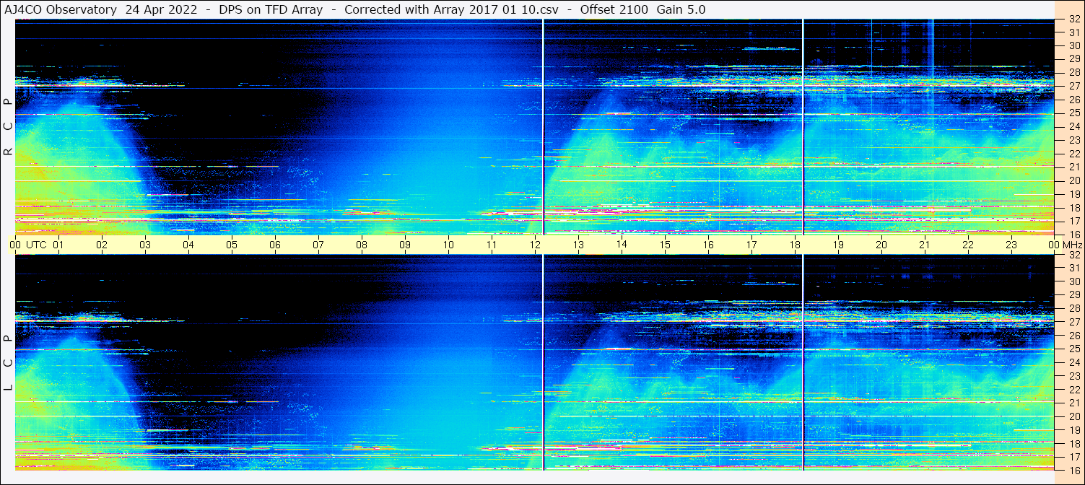Select hour 05 on the UTC time axis
Image resolution: width=1085 pixels, height=485 pixels.
coord(232,245)
